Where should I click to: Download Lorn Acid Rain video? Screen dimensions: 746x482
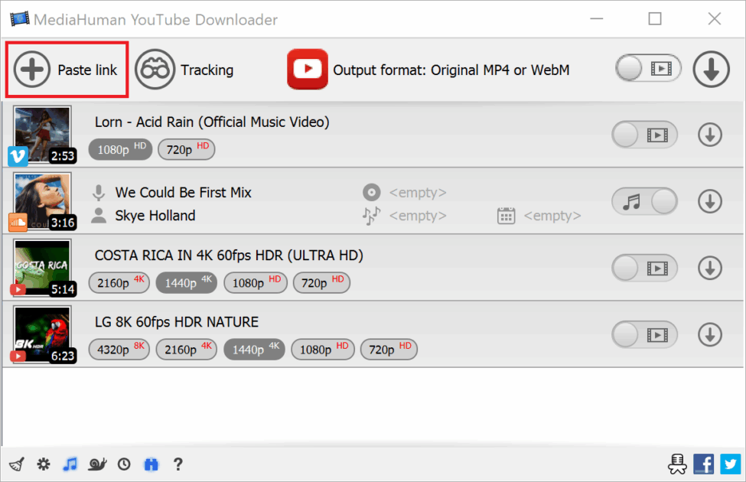point(710,135)
